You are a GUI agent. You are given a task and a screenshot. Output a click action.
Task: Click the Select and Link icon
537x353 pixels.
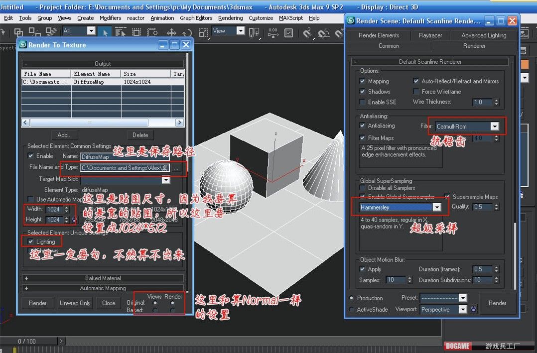[x=18, y=32]
